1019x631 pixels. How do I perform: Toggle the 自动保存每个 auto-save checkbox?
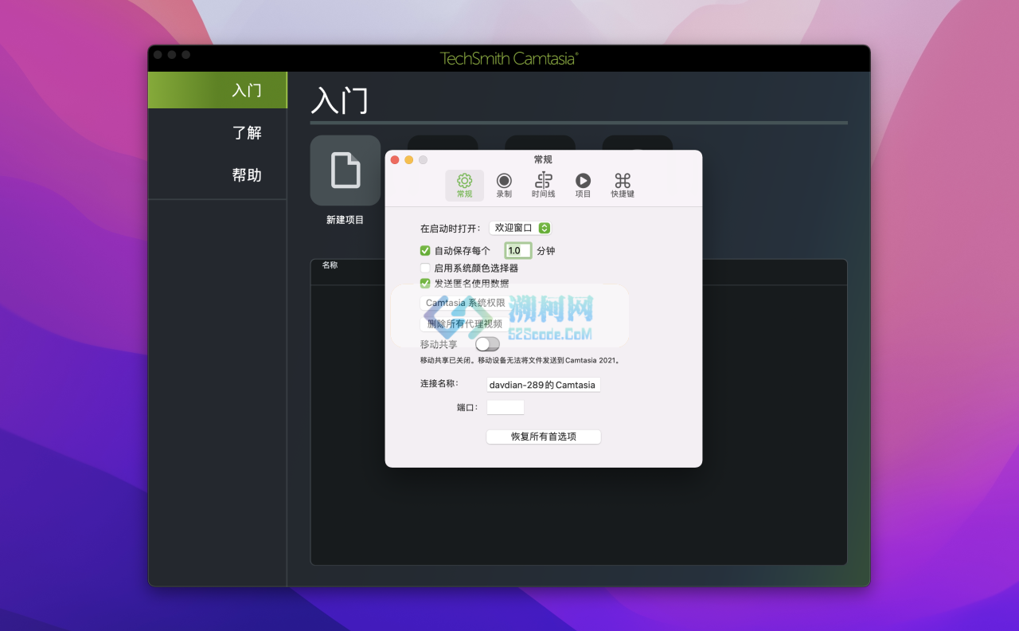[x=425, y=250]
